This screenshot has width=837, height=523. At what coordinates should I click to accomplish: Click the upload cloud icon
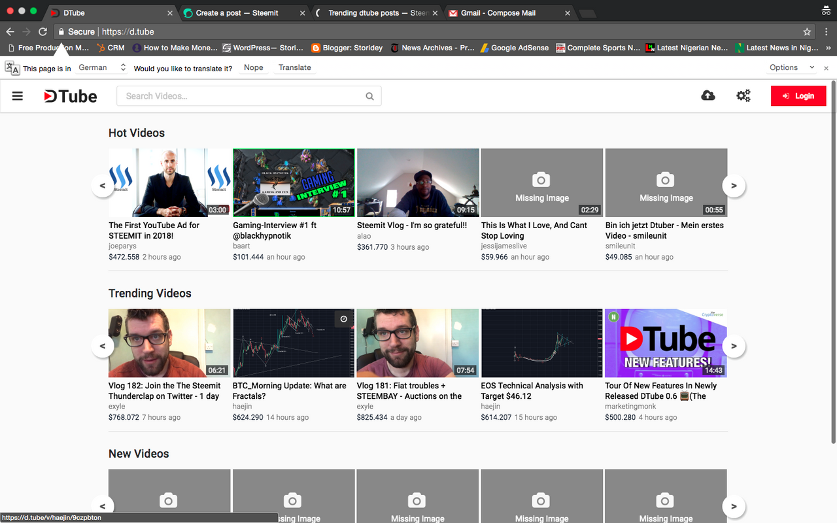tap(708, 95)
